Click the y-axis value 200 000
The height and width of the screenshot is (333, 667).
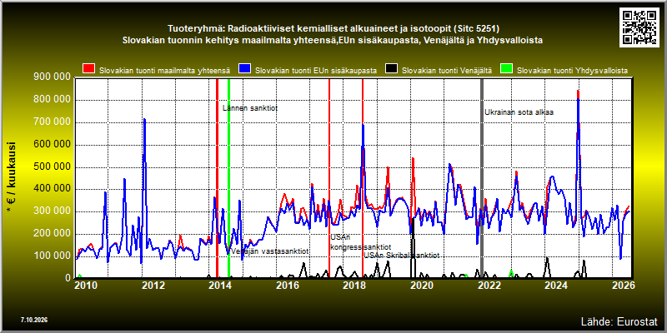pos(52,234)
